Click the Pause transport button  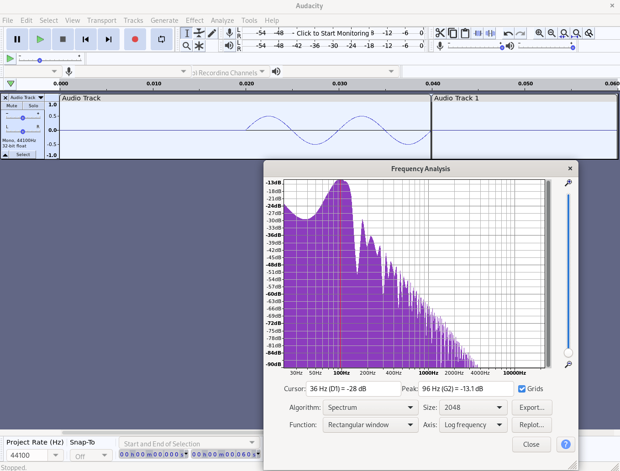pos(17,39)
